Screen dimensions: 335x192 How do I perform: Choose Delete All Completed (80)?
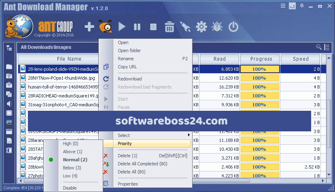click(x=142, y=164)
